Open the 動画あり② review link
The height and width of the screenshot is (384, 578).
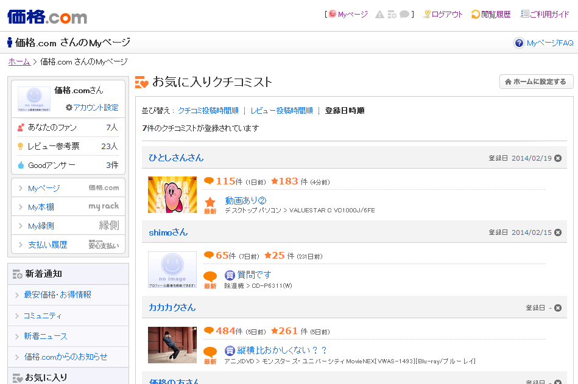point(245,201)
